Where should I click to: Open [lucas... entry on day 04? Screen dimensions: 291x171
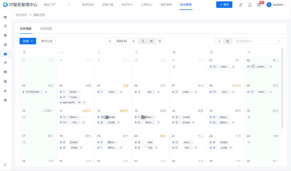click(70, 97)
